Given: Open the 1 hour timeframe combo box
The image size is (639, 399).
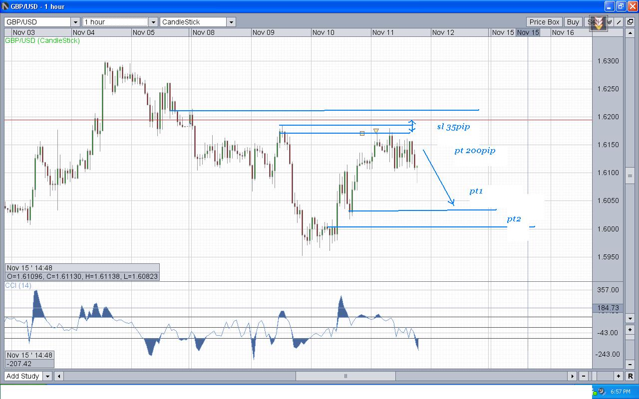Looking at the screenshot, I should click(120, 22).
